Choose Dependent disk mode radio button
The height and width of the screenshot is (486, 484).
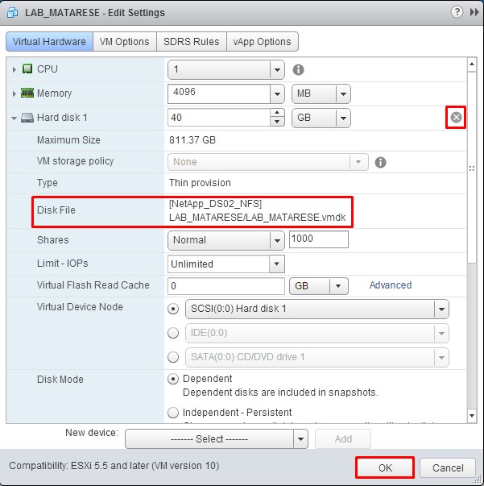(x=173, y=379)
